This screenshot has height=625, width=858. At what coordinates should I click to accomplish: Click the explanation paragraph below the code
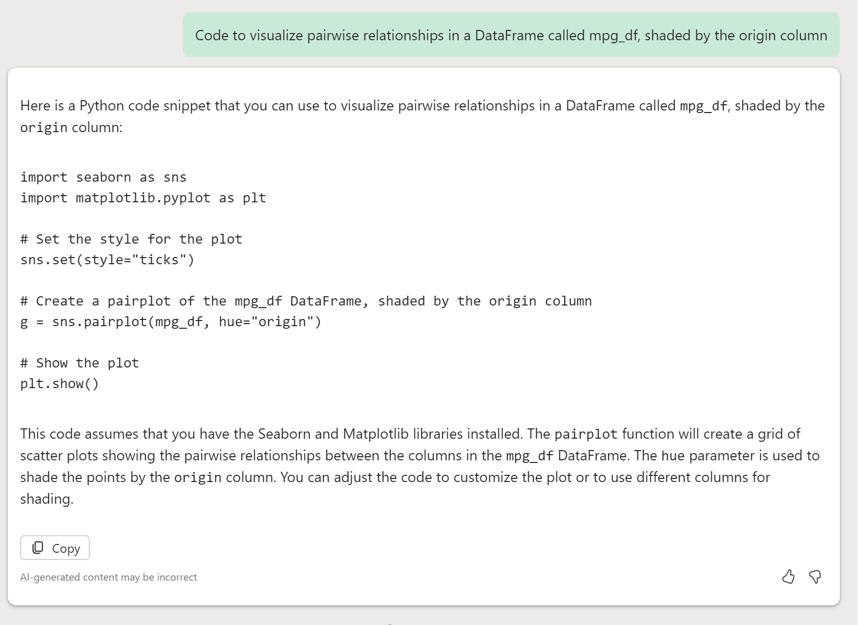pos(413,466)
